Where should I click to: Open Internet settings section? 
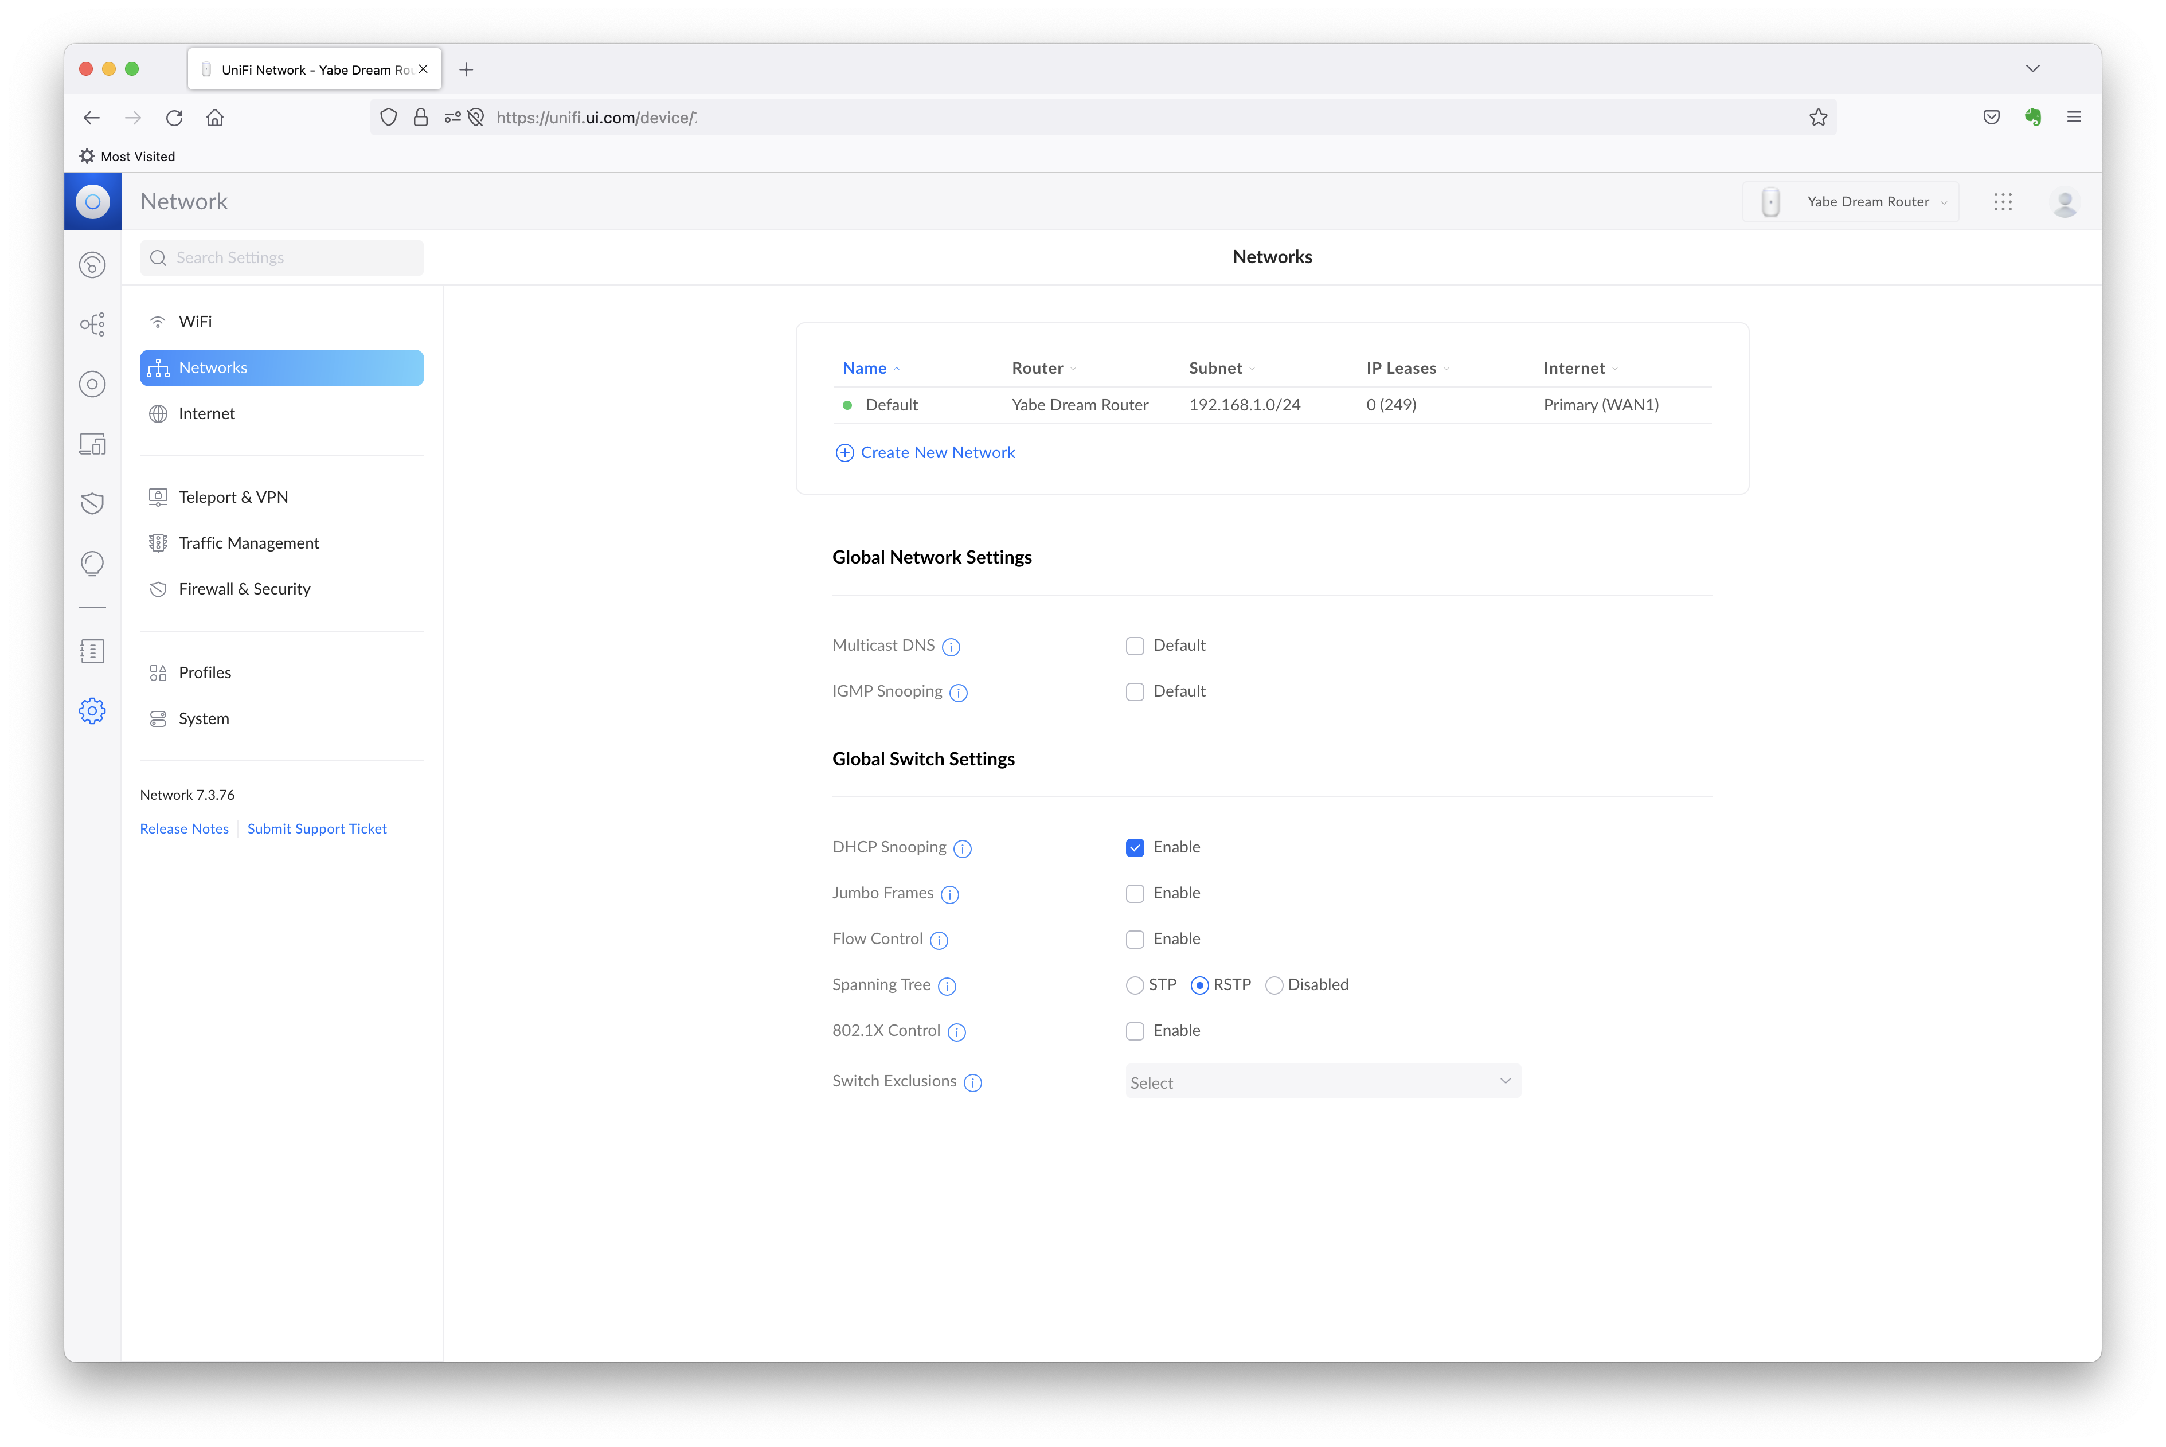point(281,413)
